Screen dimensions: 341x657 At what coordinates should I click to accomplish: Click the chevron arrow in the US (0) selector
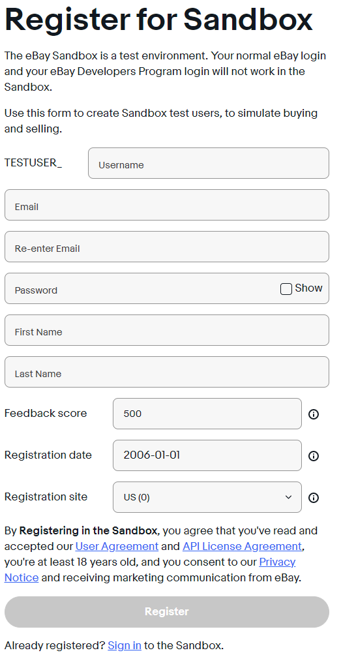coord(288,497)
